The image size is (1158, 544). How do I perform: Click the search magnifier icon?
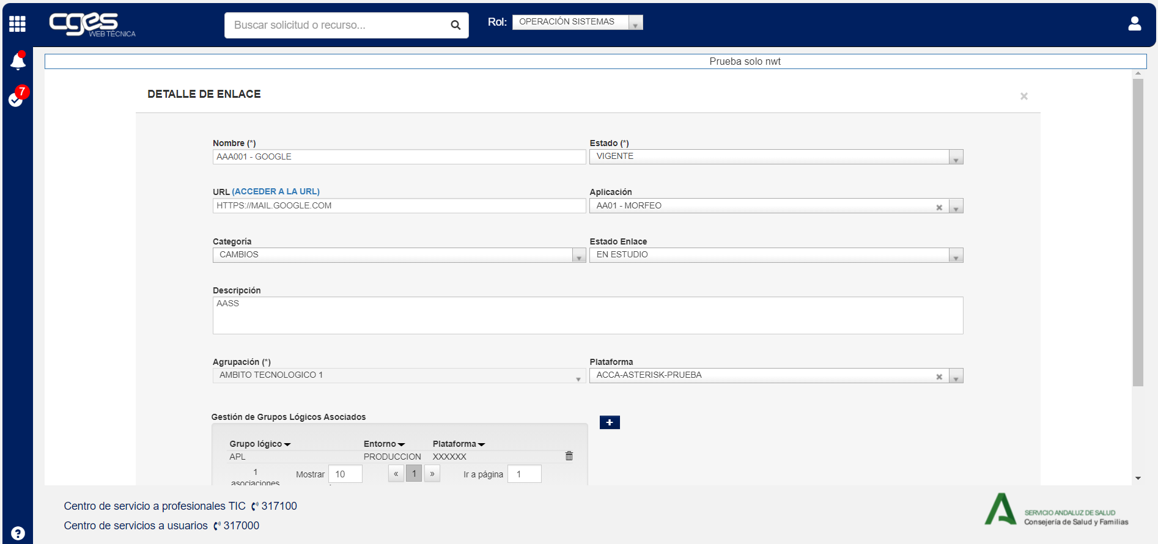tap(455, 25)
